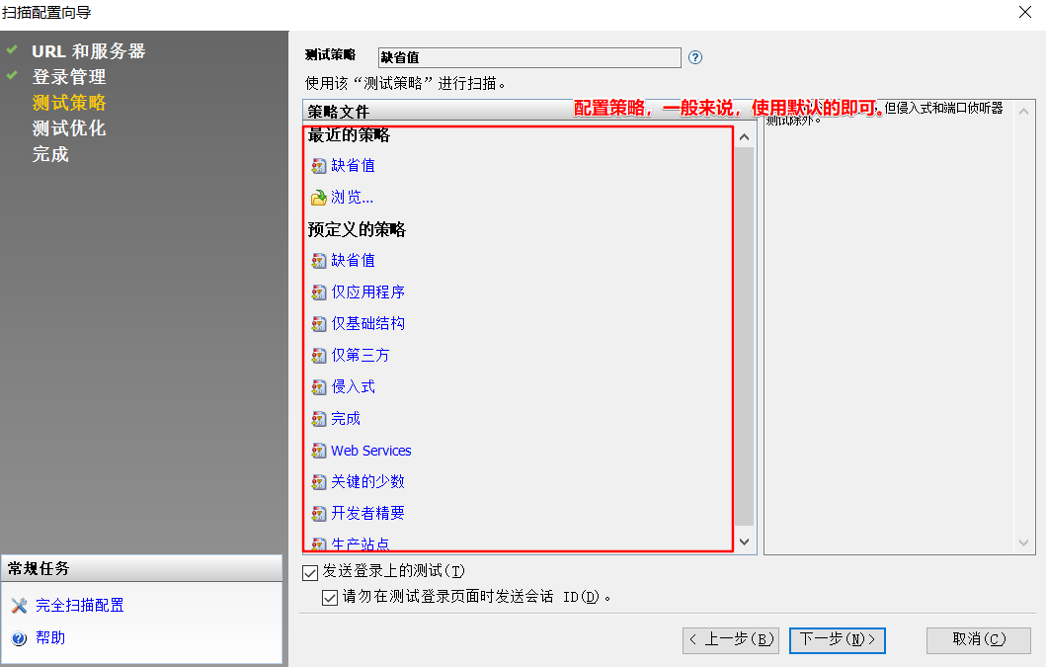This screenshot has height=667, width=1046.
Task: Click the policy list scroll down arrow
Action: (x=745, y=542)
